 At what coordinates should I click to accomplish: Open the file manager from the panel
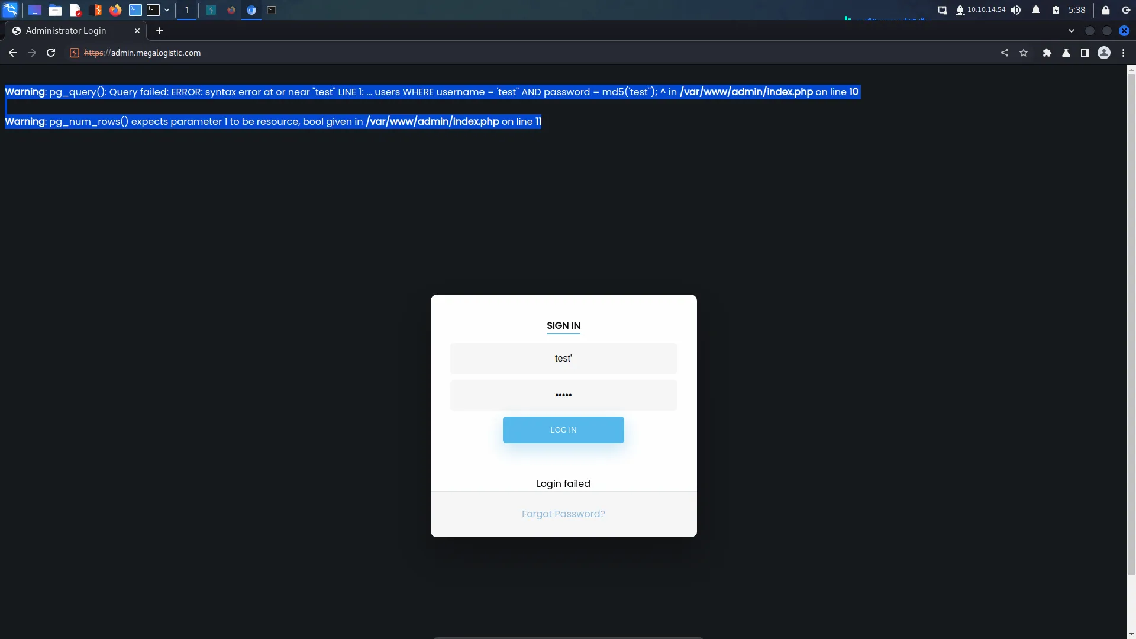tap(55, 10)
